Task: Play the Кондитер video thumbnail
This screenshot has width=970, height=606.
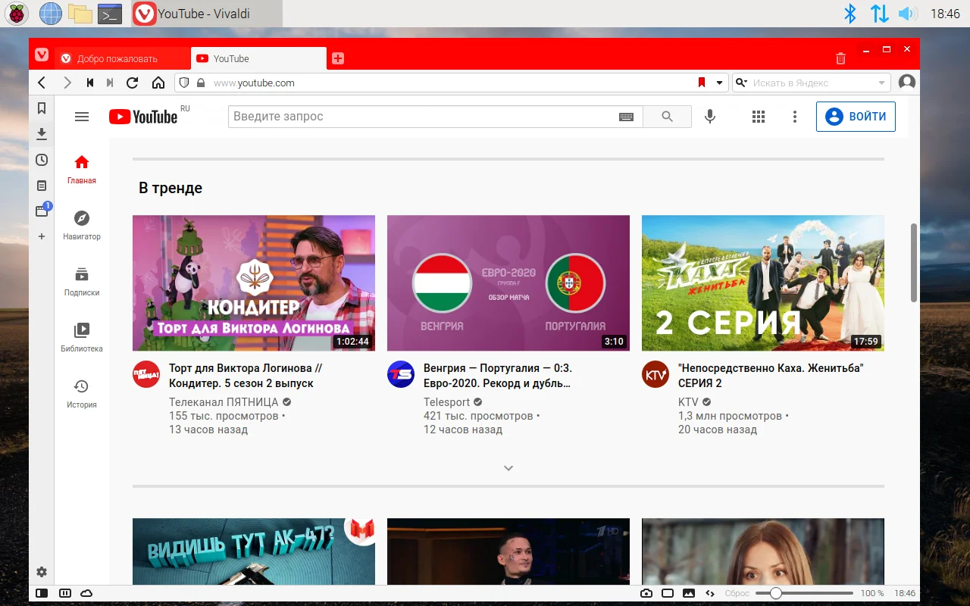Action: [254, 283]
